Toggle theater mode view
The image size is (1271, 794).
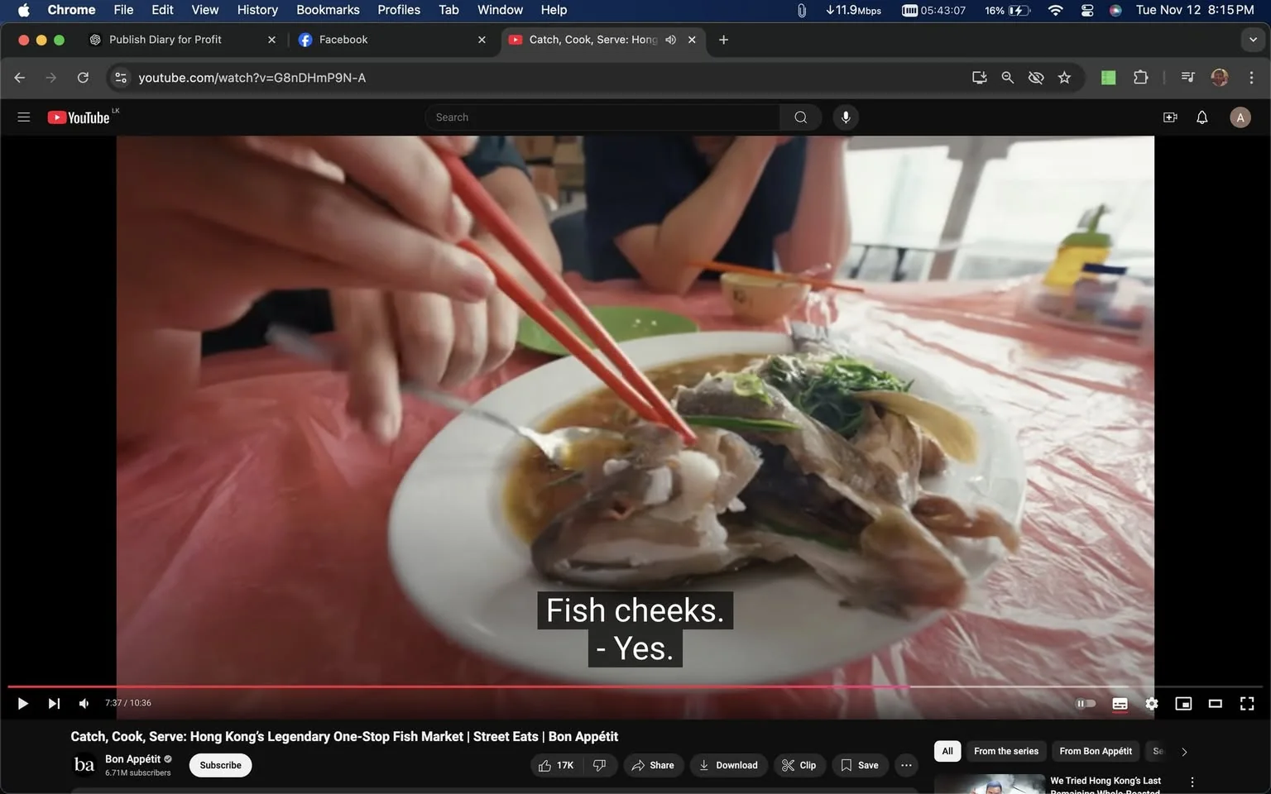pyautogui.click(x=1216, y=704)
